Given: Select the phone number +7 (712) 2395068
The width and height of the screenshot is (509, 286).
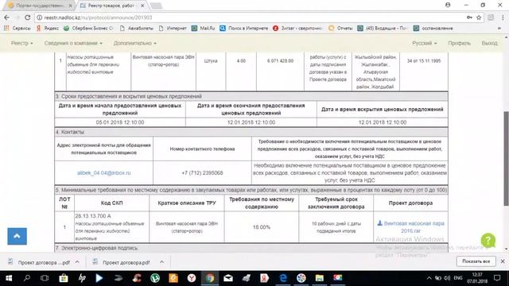Looking at the screenshot, I should coord(202,173).
